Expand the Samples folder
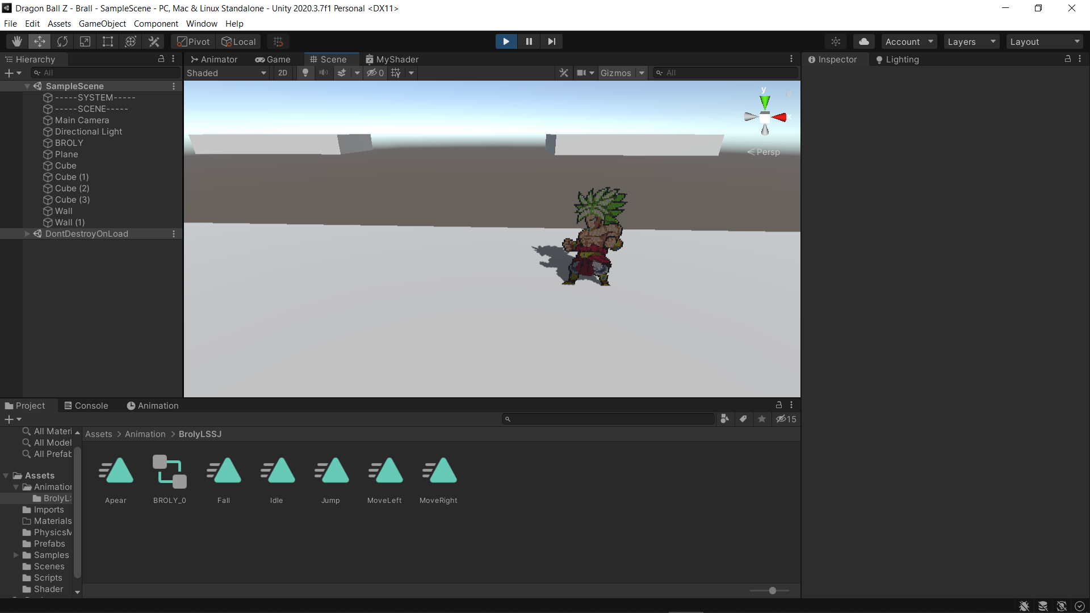The width and height of the screenshot is (1090, 613). (16, 555)
